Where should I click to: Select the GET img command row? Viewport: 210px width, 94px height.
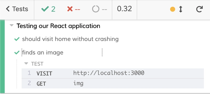113,84
